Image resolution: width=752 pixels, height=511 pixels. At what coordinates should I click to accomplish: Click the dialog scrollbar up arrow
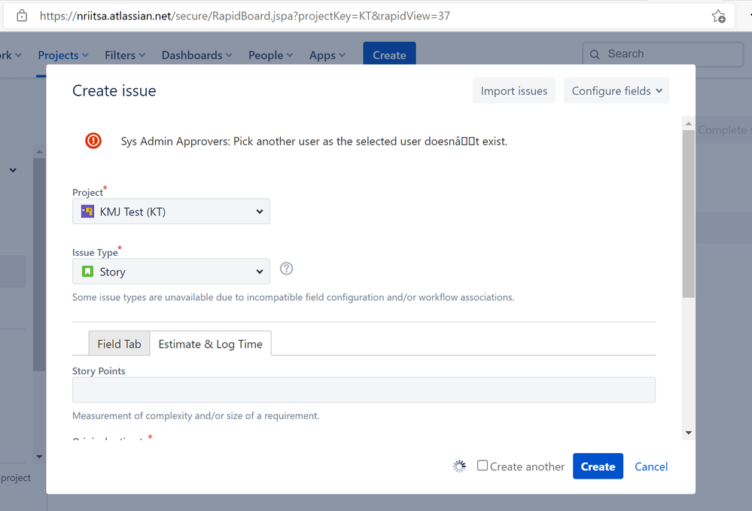(x=689, y=123)
